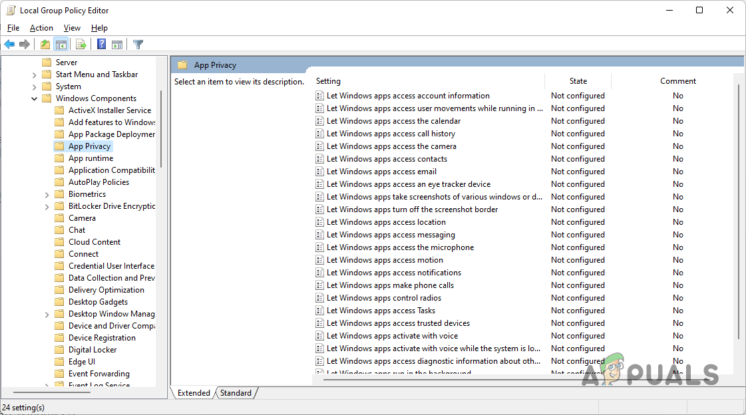
Task: Expand the BitLocker Drive Encryption node
Action: tap(47, 207)
